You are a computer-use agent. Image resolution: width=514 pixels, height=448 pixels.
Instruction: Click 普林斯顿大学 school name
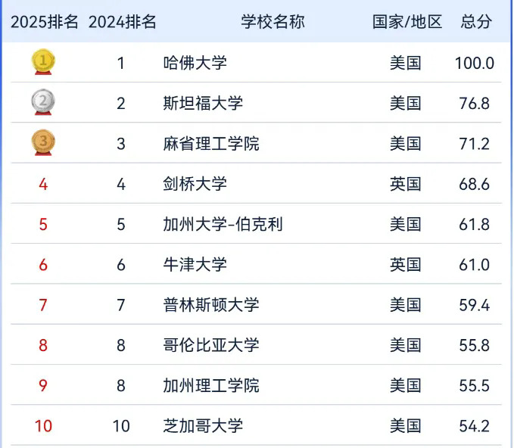[x=210, y=305]
